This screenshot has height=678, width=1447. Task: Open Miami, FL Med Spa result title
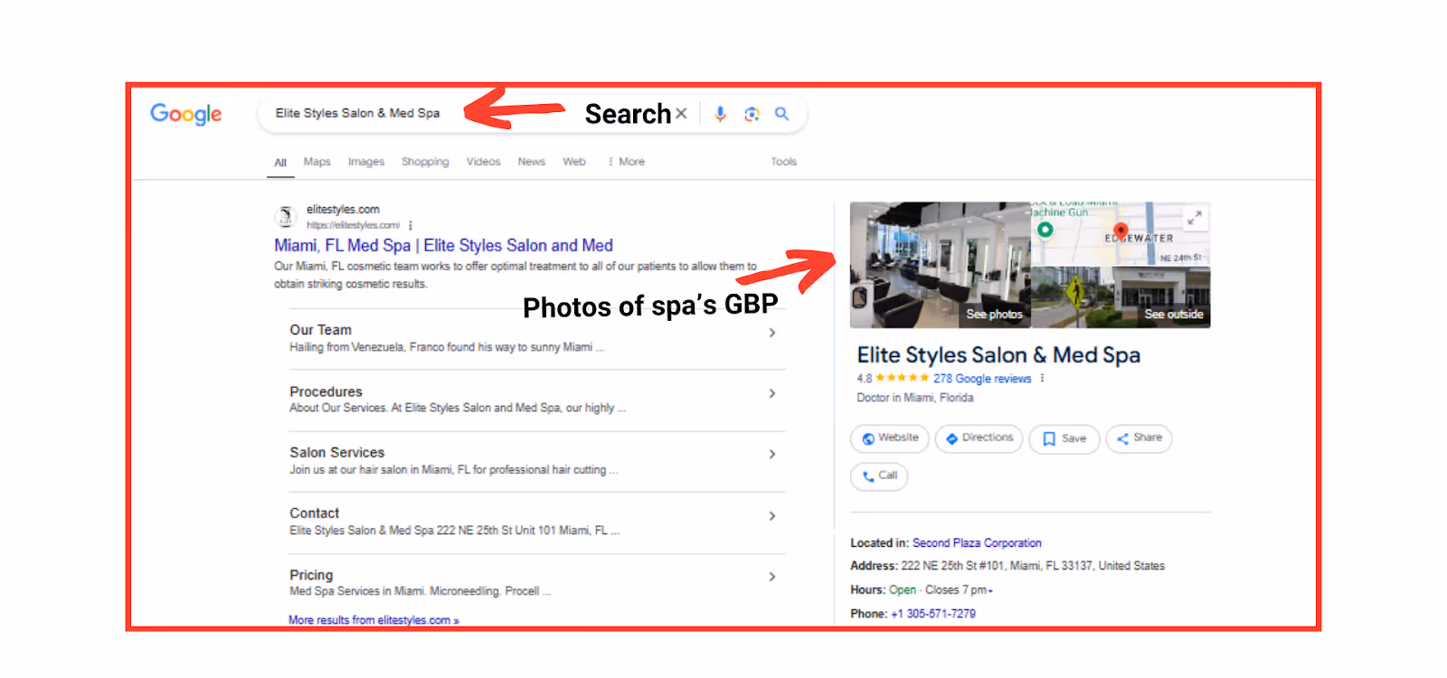tap(443, 246)
